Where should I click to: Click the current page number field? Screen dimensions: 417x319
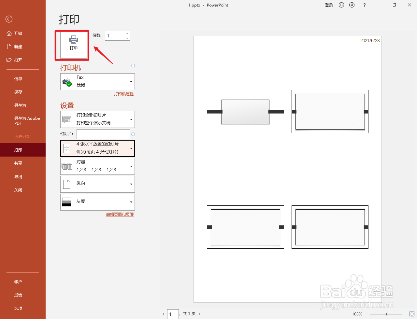(x=173, y=314)
